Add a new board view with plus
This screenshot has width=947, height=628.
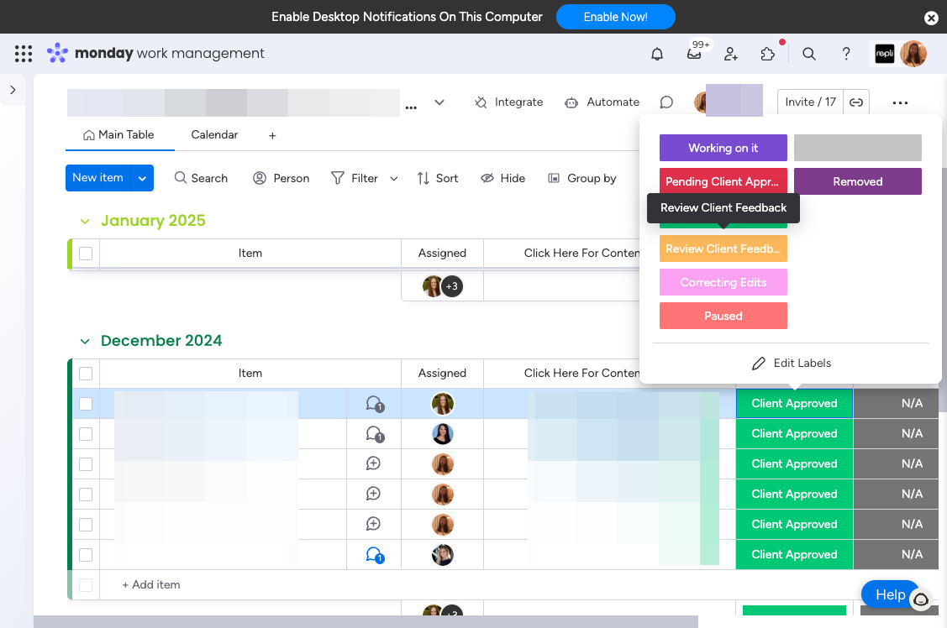click(272, 136)
